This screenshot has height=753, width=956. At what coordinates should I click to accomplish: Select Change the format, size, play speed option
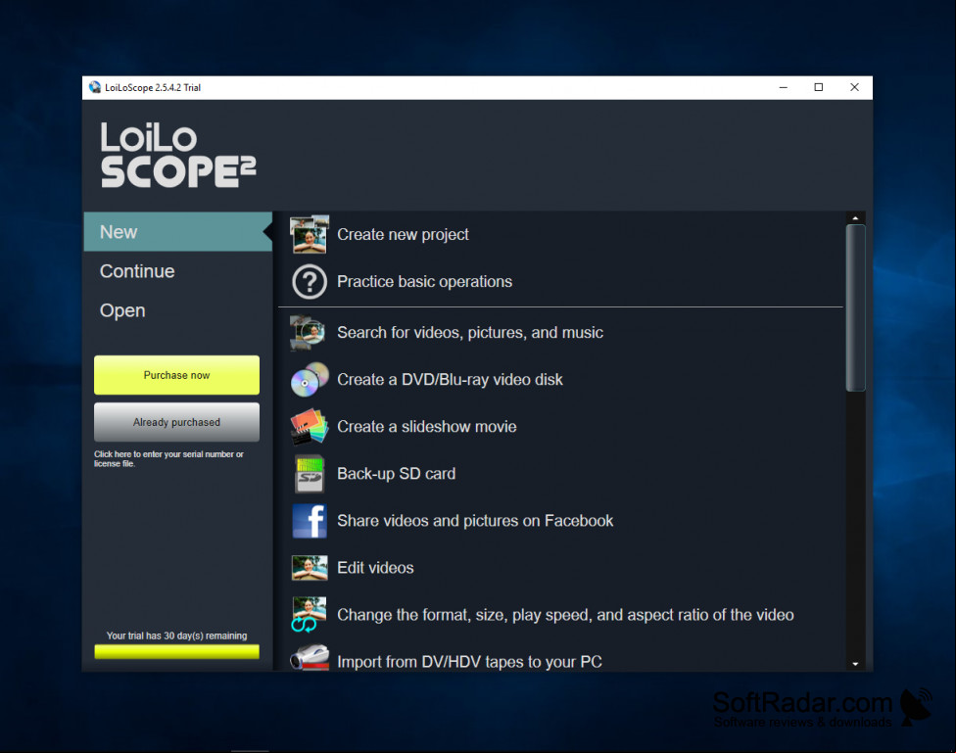pos(566,615)
